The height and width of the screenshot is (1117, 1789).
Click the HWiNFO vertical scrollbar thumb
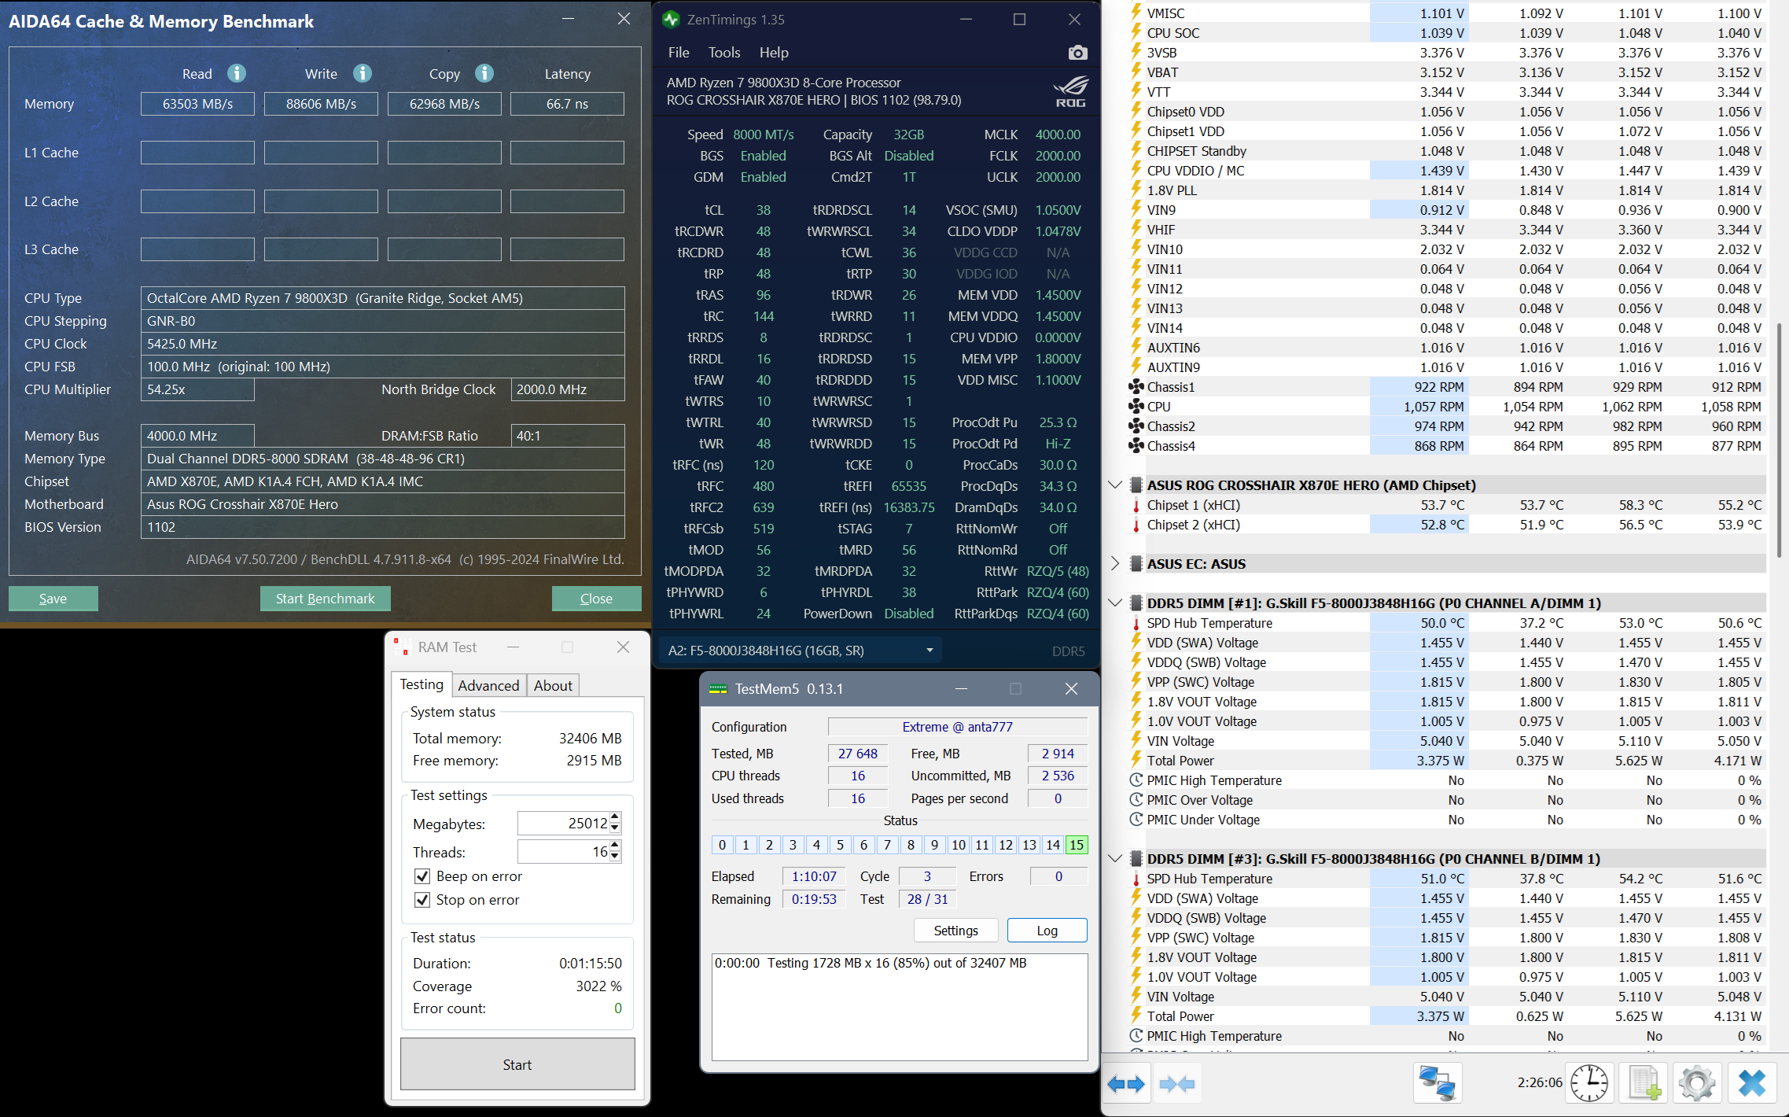click(x=1779, y=441)
